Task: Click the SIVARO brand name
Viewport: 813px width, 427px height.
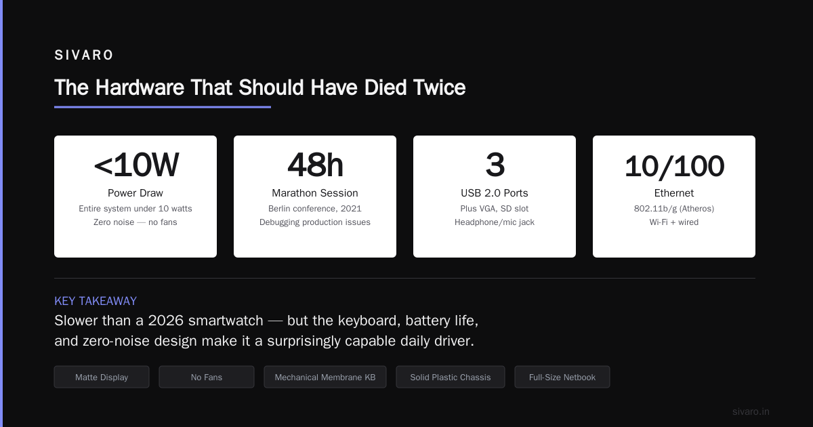Action: (84, 56)
